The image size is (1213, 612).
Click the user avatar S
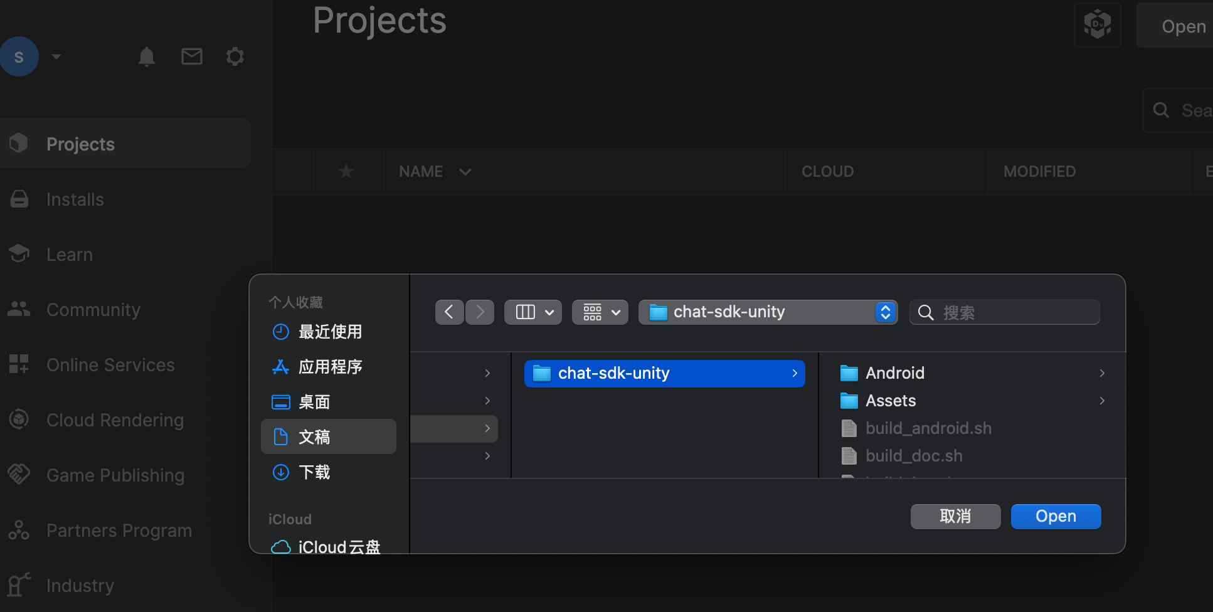point(19,57)
